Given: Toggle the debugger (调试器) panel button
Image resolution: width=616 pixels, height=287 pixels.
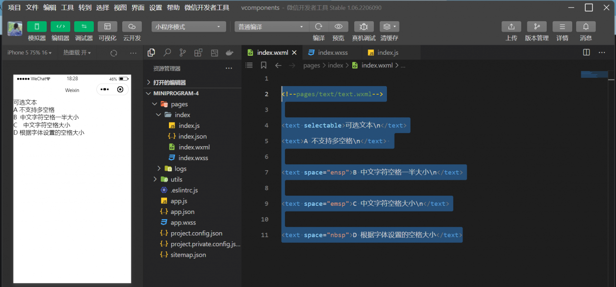Looking at the screenshot, I should click(x=84, y=27).
